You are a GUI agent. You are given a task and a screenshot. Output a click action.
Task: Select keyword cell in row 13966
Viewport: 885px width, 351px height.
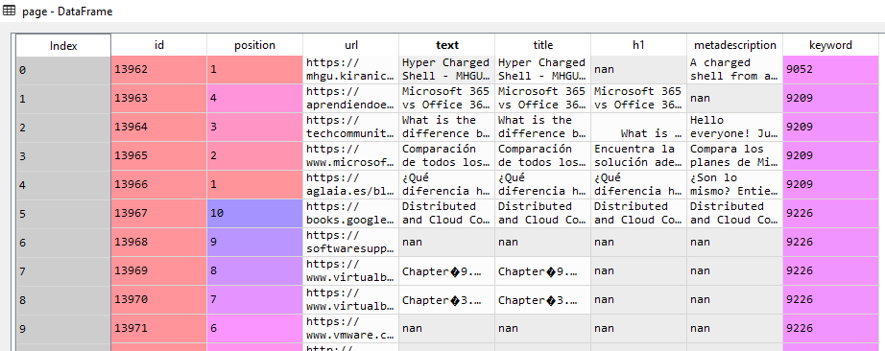[831, 185]
